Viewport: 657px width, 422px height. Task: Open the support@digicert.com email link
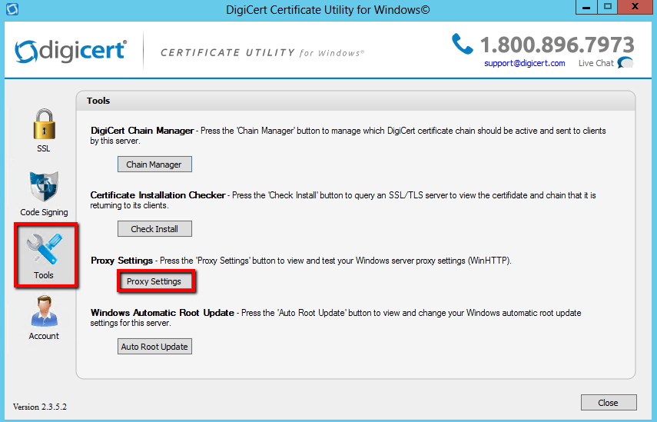point(524,63)
